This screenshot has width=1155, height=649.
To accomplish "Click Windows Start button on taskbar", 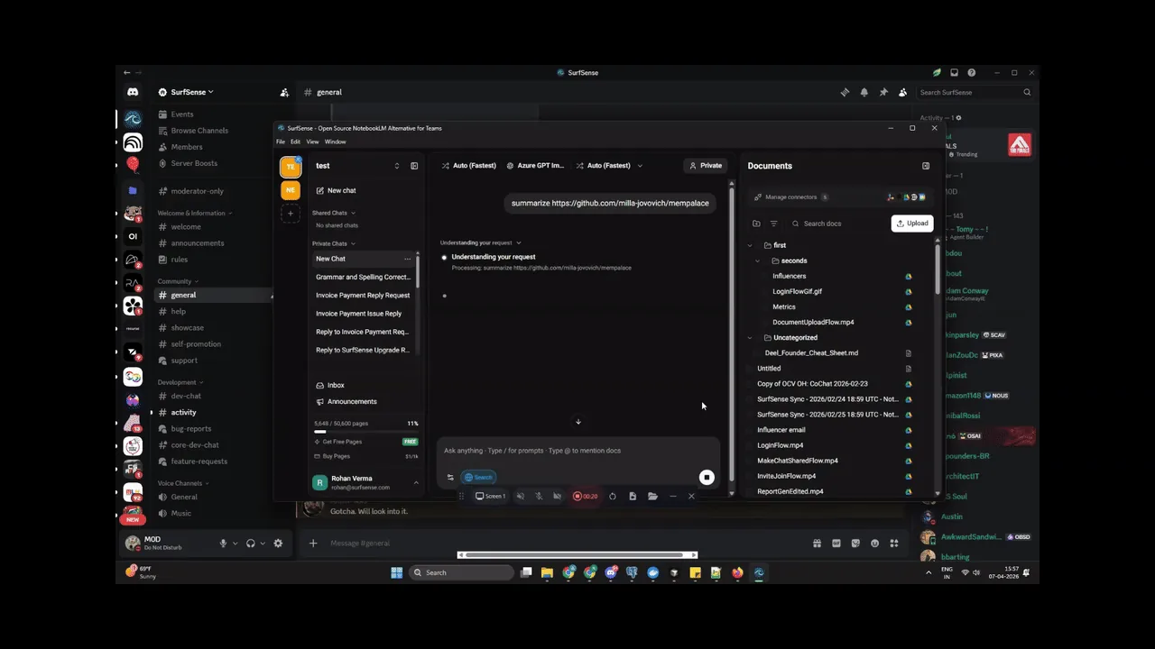I will point(396,572).
